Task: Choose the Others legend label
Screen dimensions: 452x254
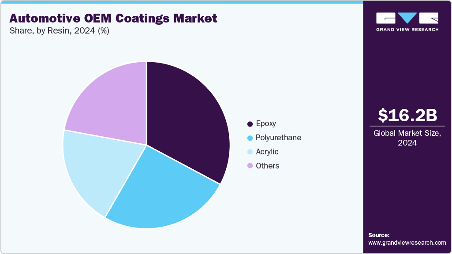Action: coord(267,166)
